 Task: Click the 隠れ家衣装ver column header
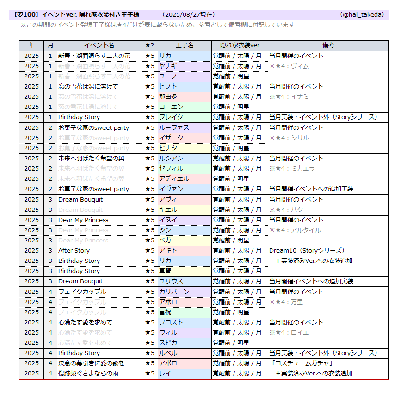(240, 45)
